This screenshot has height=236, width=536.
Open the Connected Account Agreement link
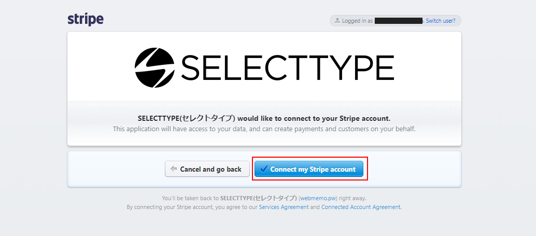coord(361,207)
